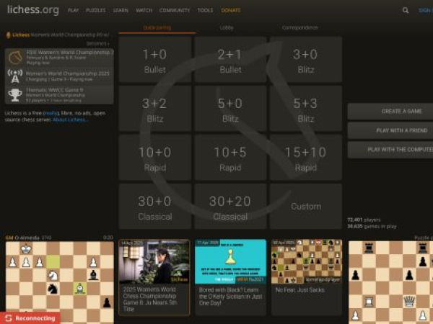The width and height of the screenshot is (433, 324).
Task: Open the COMMUNITY menu
Action: click(x=175, y=11)
